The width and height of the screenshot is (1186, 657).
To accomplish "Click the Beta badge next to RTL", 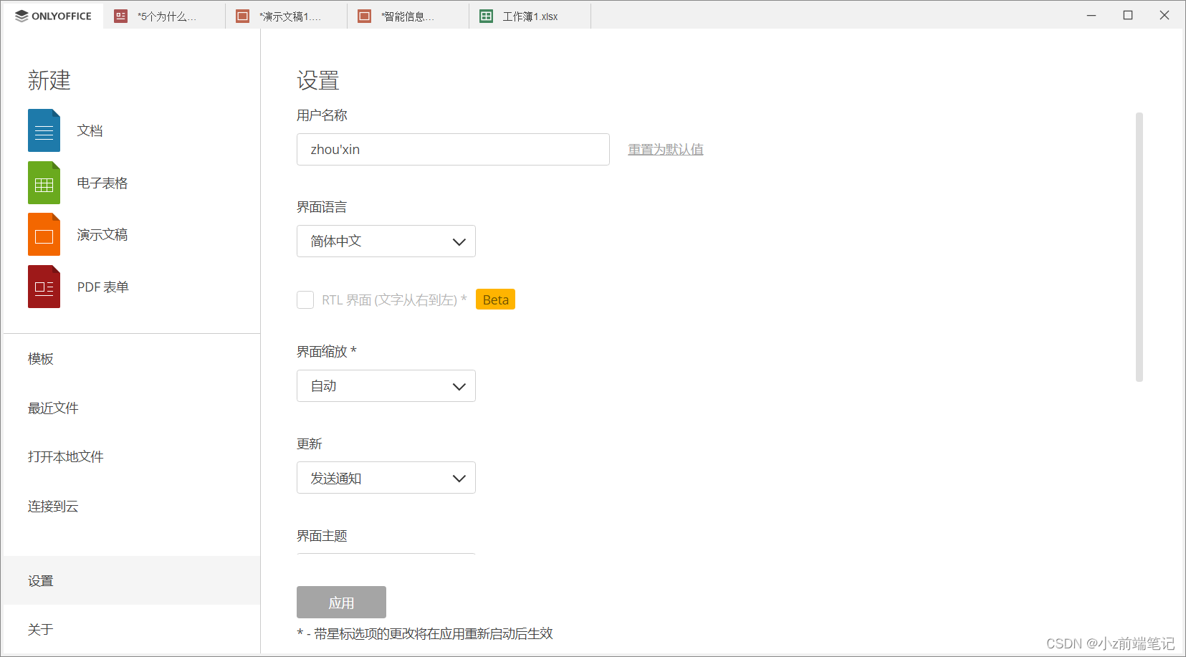I will point(495,299).
